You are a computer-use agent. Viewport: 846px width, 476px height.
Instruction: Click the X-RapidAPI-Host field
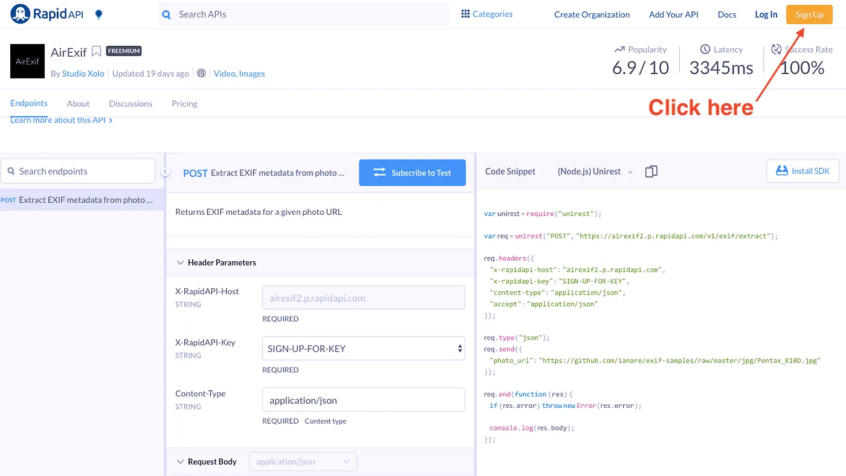pyautogui.click(x=364, y=298)
